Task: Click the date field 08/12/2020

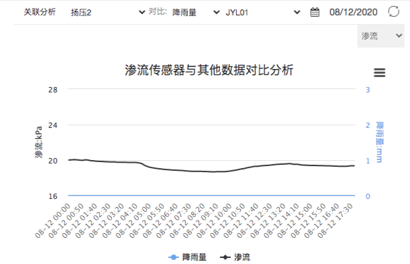Action: 353,12
